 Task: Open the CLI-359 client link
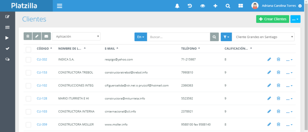pos(42,124)
